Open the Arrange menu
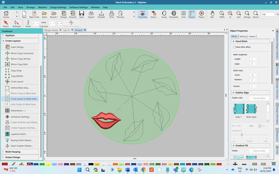Image resolution: width=279 pixels, height=174 pixels. 31,7
